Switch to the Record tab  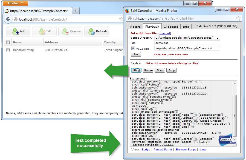(135, 27)
